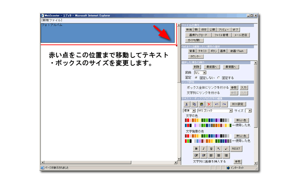Select the テキスト item button
Image resolution: width=298 pixels, height=184 pixels.
click(x=202, y=51)
